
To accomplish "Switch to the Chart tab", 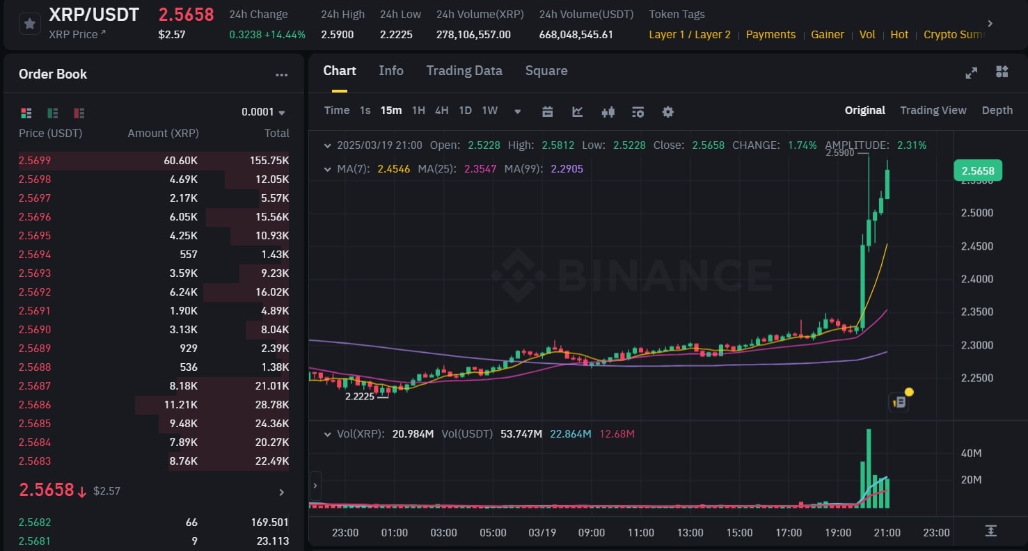I will coord(340,71).
